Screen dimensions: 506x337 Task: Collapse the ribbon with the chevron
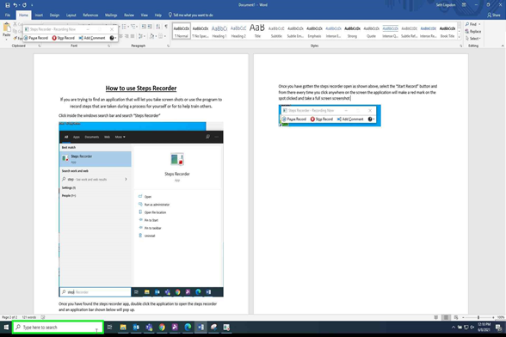[x=503, y=46]
